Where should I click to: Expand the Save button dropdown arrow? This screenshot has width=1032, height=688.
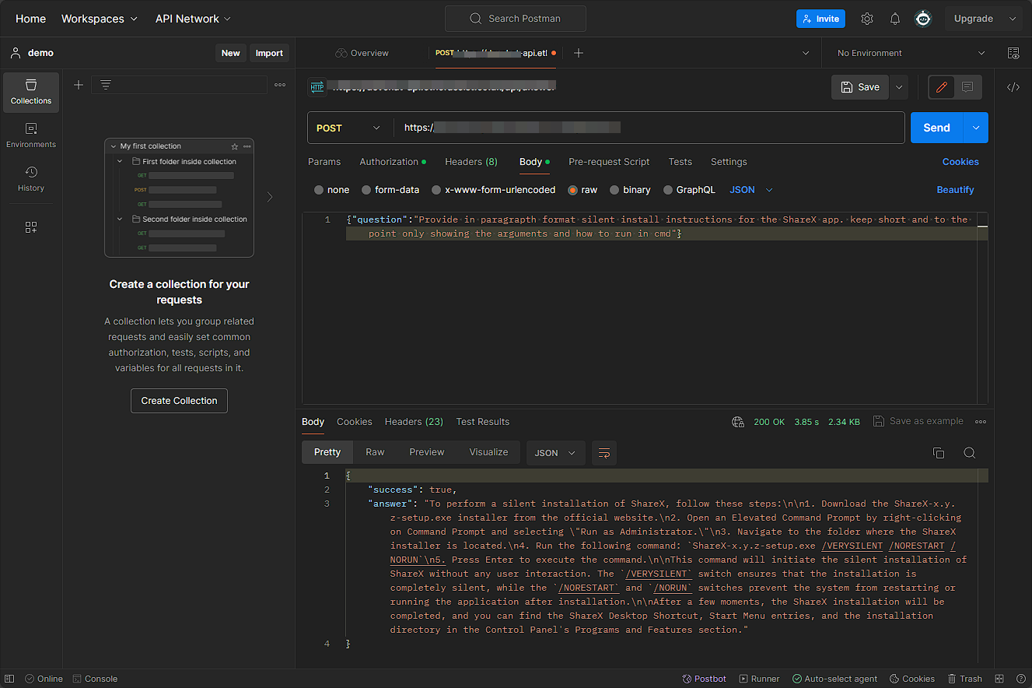(x=899, y=87)
